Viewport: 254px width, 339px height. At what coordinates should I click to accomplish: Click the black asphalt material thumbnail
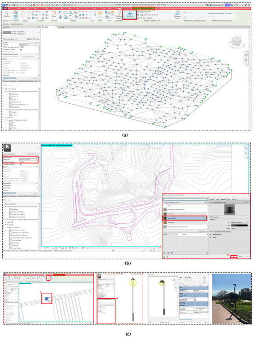click(x=165, y=218)
